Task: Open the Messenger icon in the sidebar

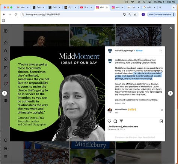Action: coord(6,76)
